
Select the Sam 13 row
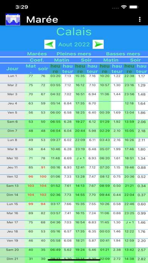[x=74, y=188]
